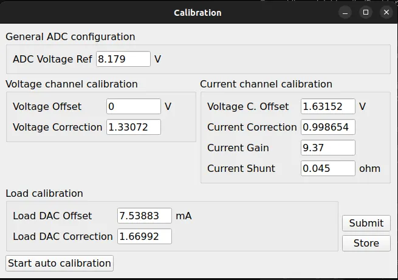Click the 'Voltage channel calibration' heading
Viewport: 398px width, 280px height.
(72, 84)
